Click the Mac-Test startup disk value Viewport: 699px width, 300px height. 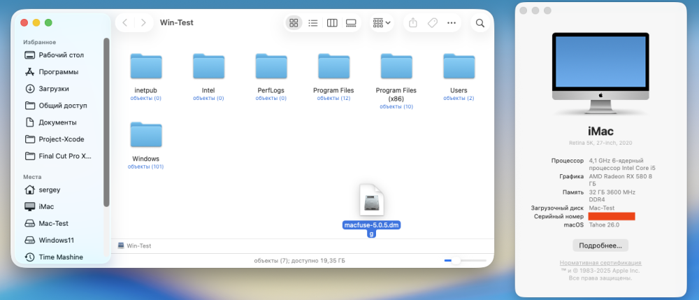pos(602,208)
